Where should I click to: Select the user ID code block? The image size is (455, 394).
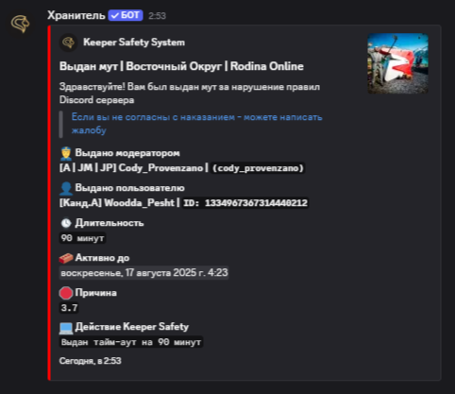pyautogui.click(x=245, y=202)
